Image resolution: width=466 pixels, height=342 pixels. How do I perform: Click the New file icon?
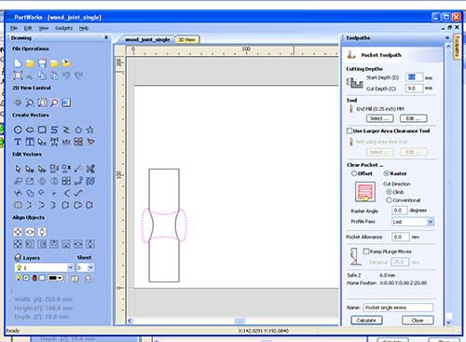[x=18, y=63]
